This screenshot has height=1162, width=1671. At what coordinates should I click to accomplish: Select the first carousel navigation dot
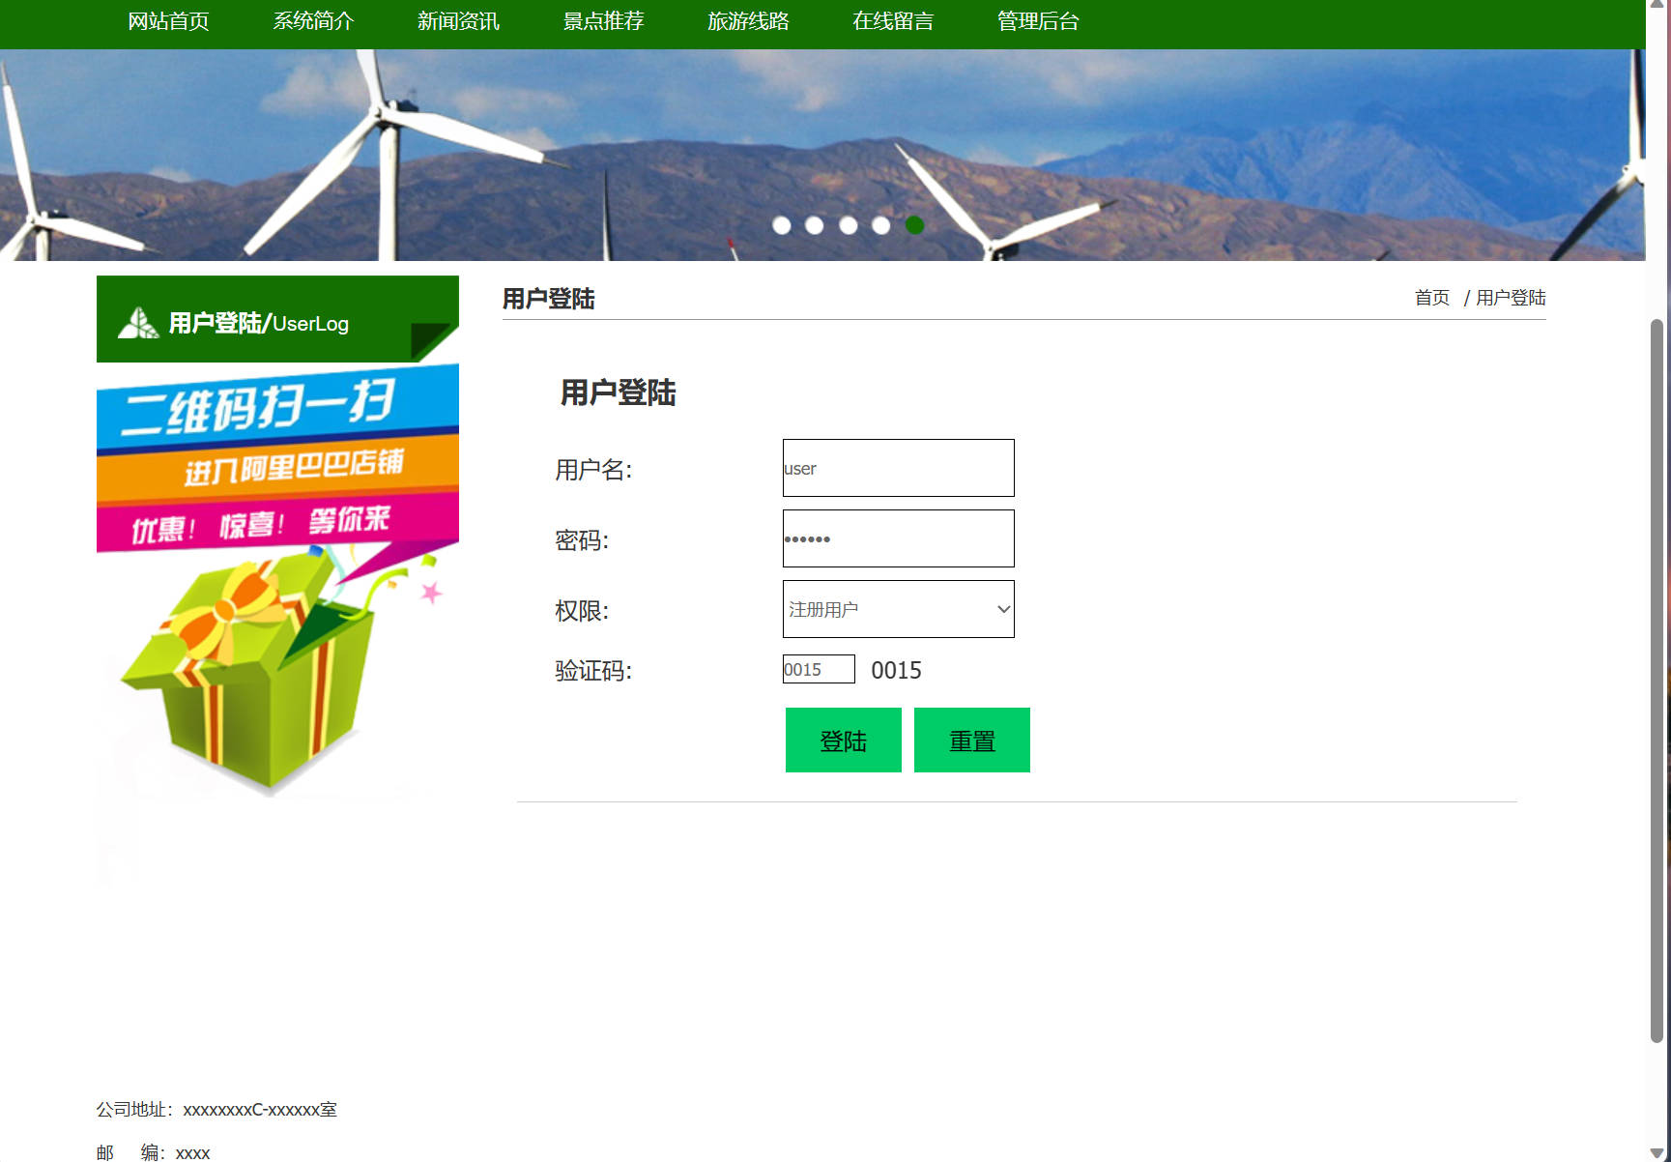tap(782, 224)
